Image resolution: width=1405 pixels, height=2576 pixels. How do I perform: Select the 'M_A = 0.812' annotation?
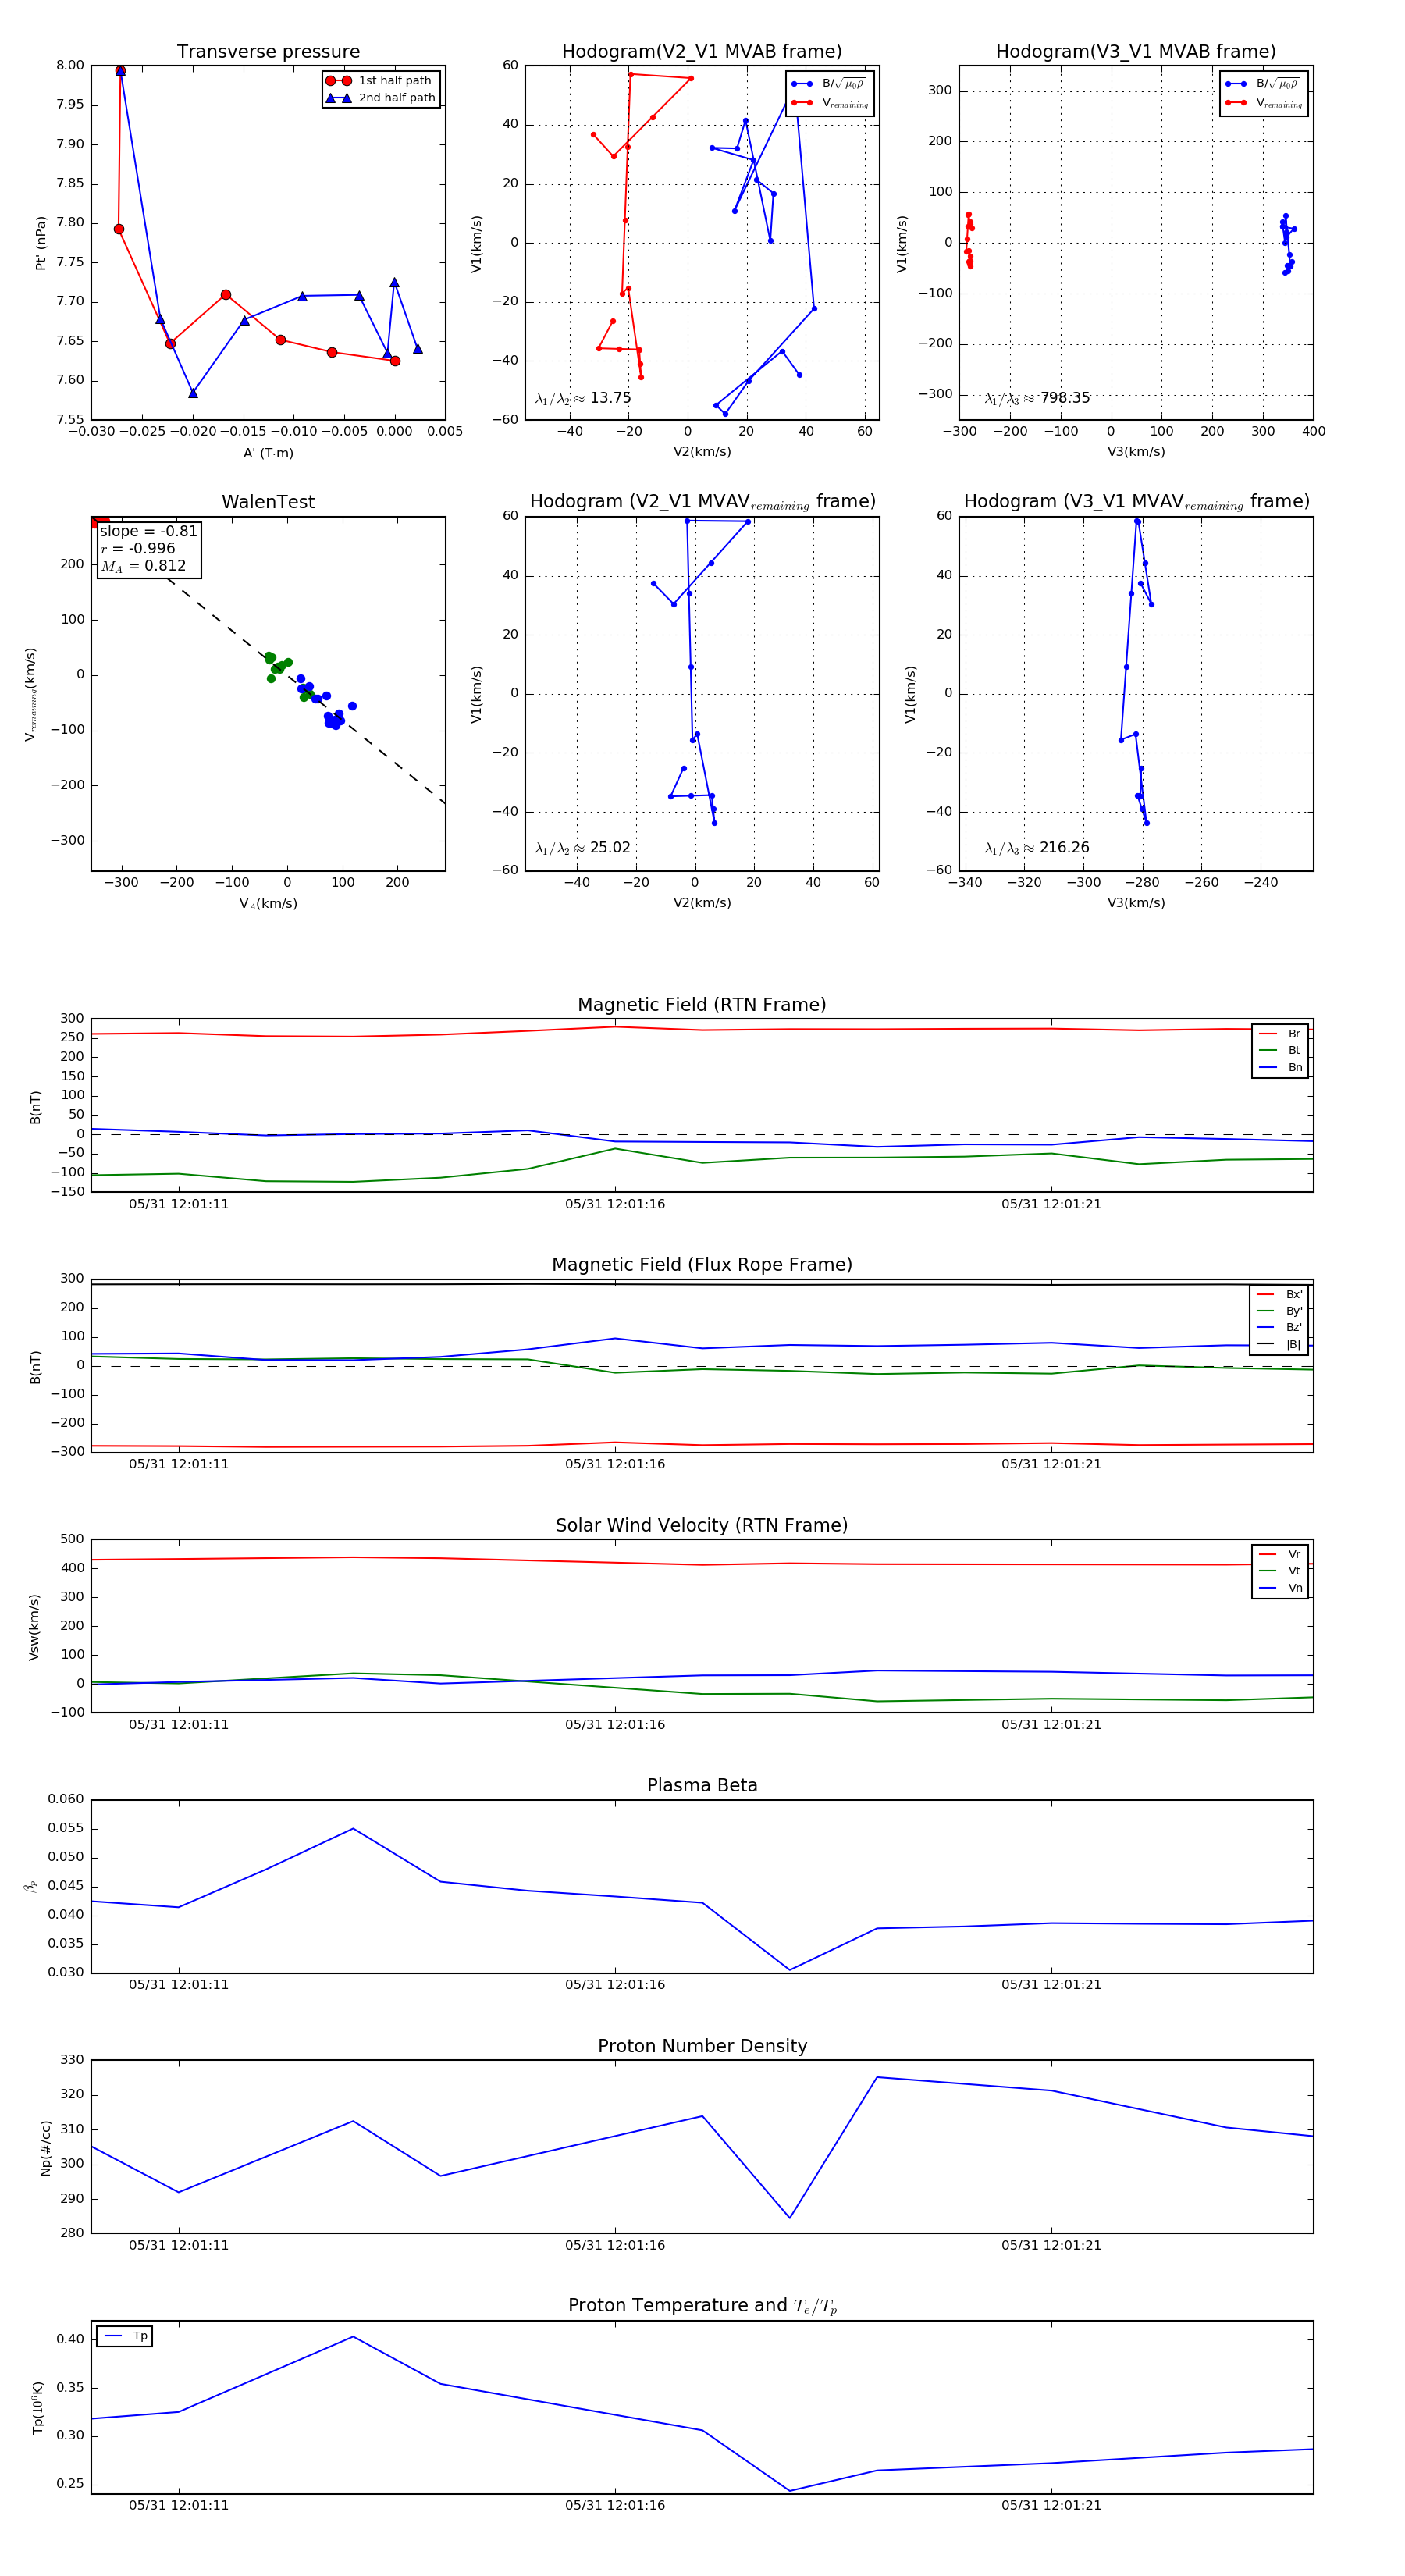click(x=143, y=566)
